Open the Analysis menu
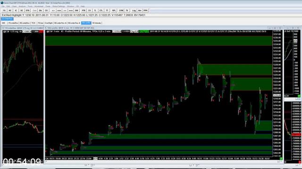Image resolution: width=302 pixels, height=169 pixels. click(22, 6)
